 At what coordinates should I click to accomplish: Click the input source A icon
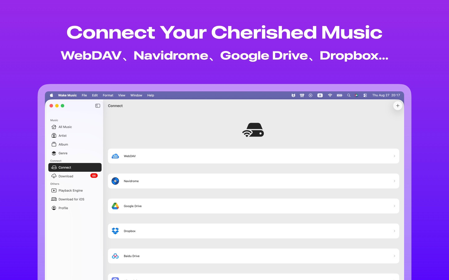click(x=320, y=95)
